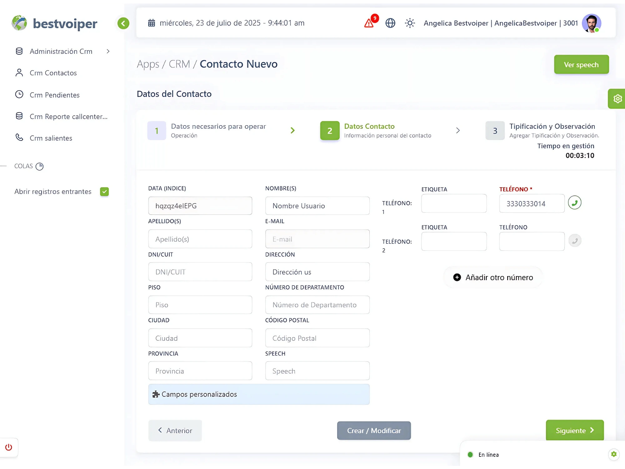Open Crm Reporte callcenter in the sidebar
Image resolution: width=625 pixels, height=469 pixels.
61,116
